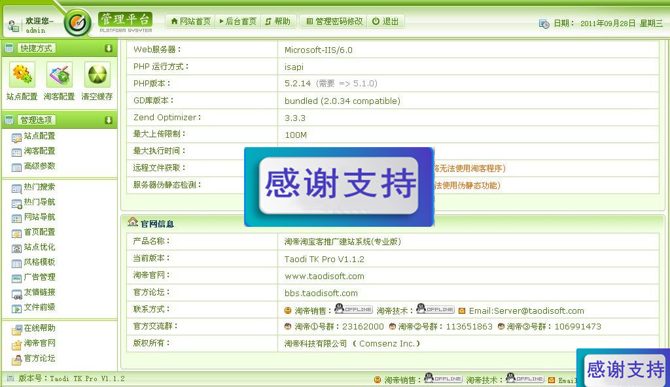Open the 站点配置 sidebar link
This screenshot has width=670, height=387.
39,136
